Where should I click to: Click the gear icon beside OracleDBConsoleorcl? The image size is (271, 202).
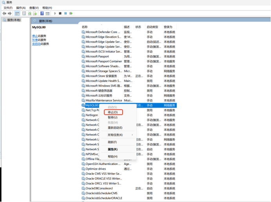tap(83, 188)
